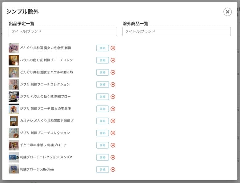The width and height of the screenshot is (240, 183).
Task: Select title 刺繍ブローチコレクション メンズV
Action: pyautogui.click(x=46, y=157)
